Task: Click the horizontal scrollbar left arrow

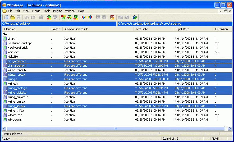Action: tap(4, 128)
